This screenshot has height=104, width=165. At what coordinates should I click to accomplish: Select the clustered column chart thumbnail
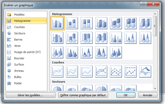coord(57,23)
